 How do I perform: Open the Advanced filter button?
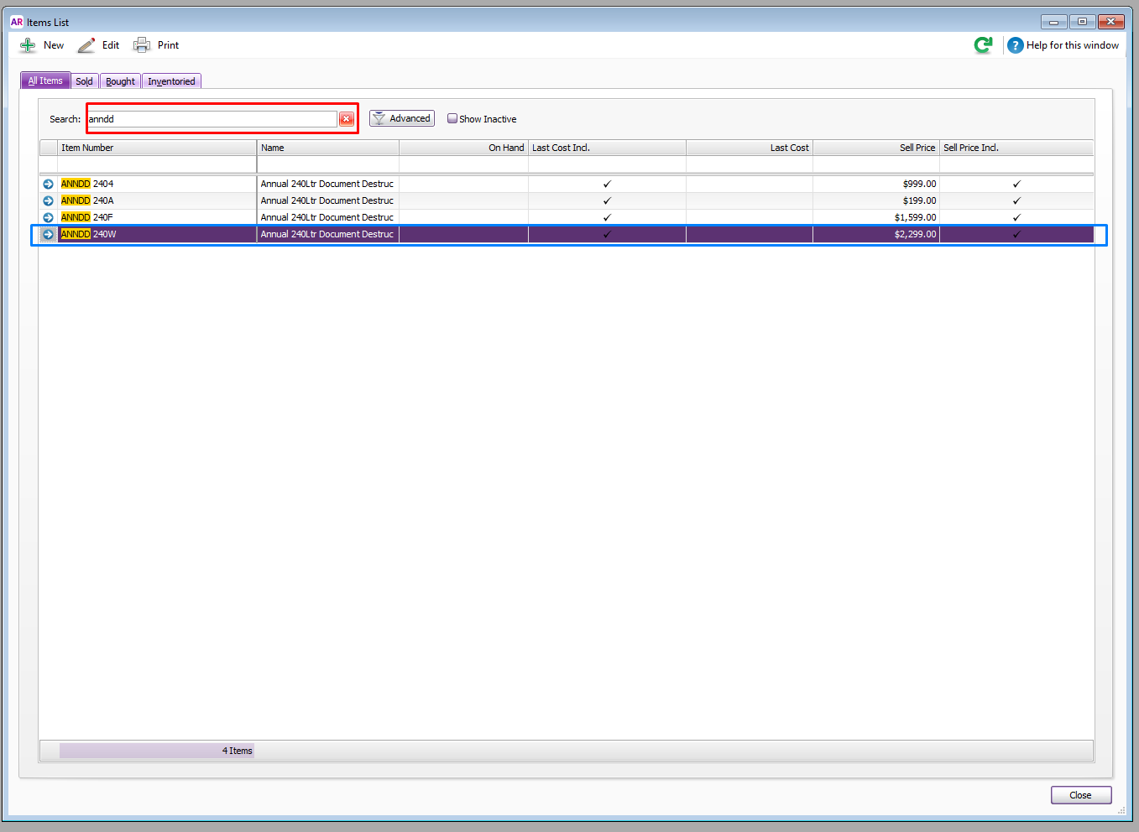click(x=402, y=118)
